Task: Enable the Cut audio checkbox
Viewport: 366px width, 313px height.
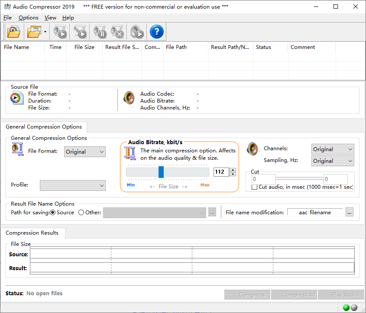Action: [x=254, y=187]
